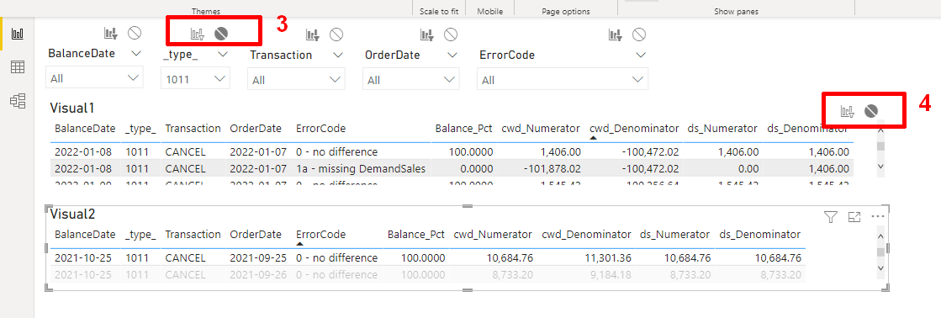Viewport: 941px width, 318px height.
Task: Open Visual2 filter funnel icon
Action: click(831, 217)
